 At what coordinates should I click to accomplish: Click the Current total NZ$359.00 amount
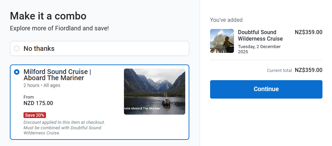[308, 70]
